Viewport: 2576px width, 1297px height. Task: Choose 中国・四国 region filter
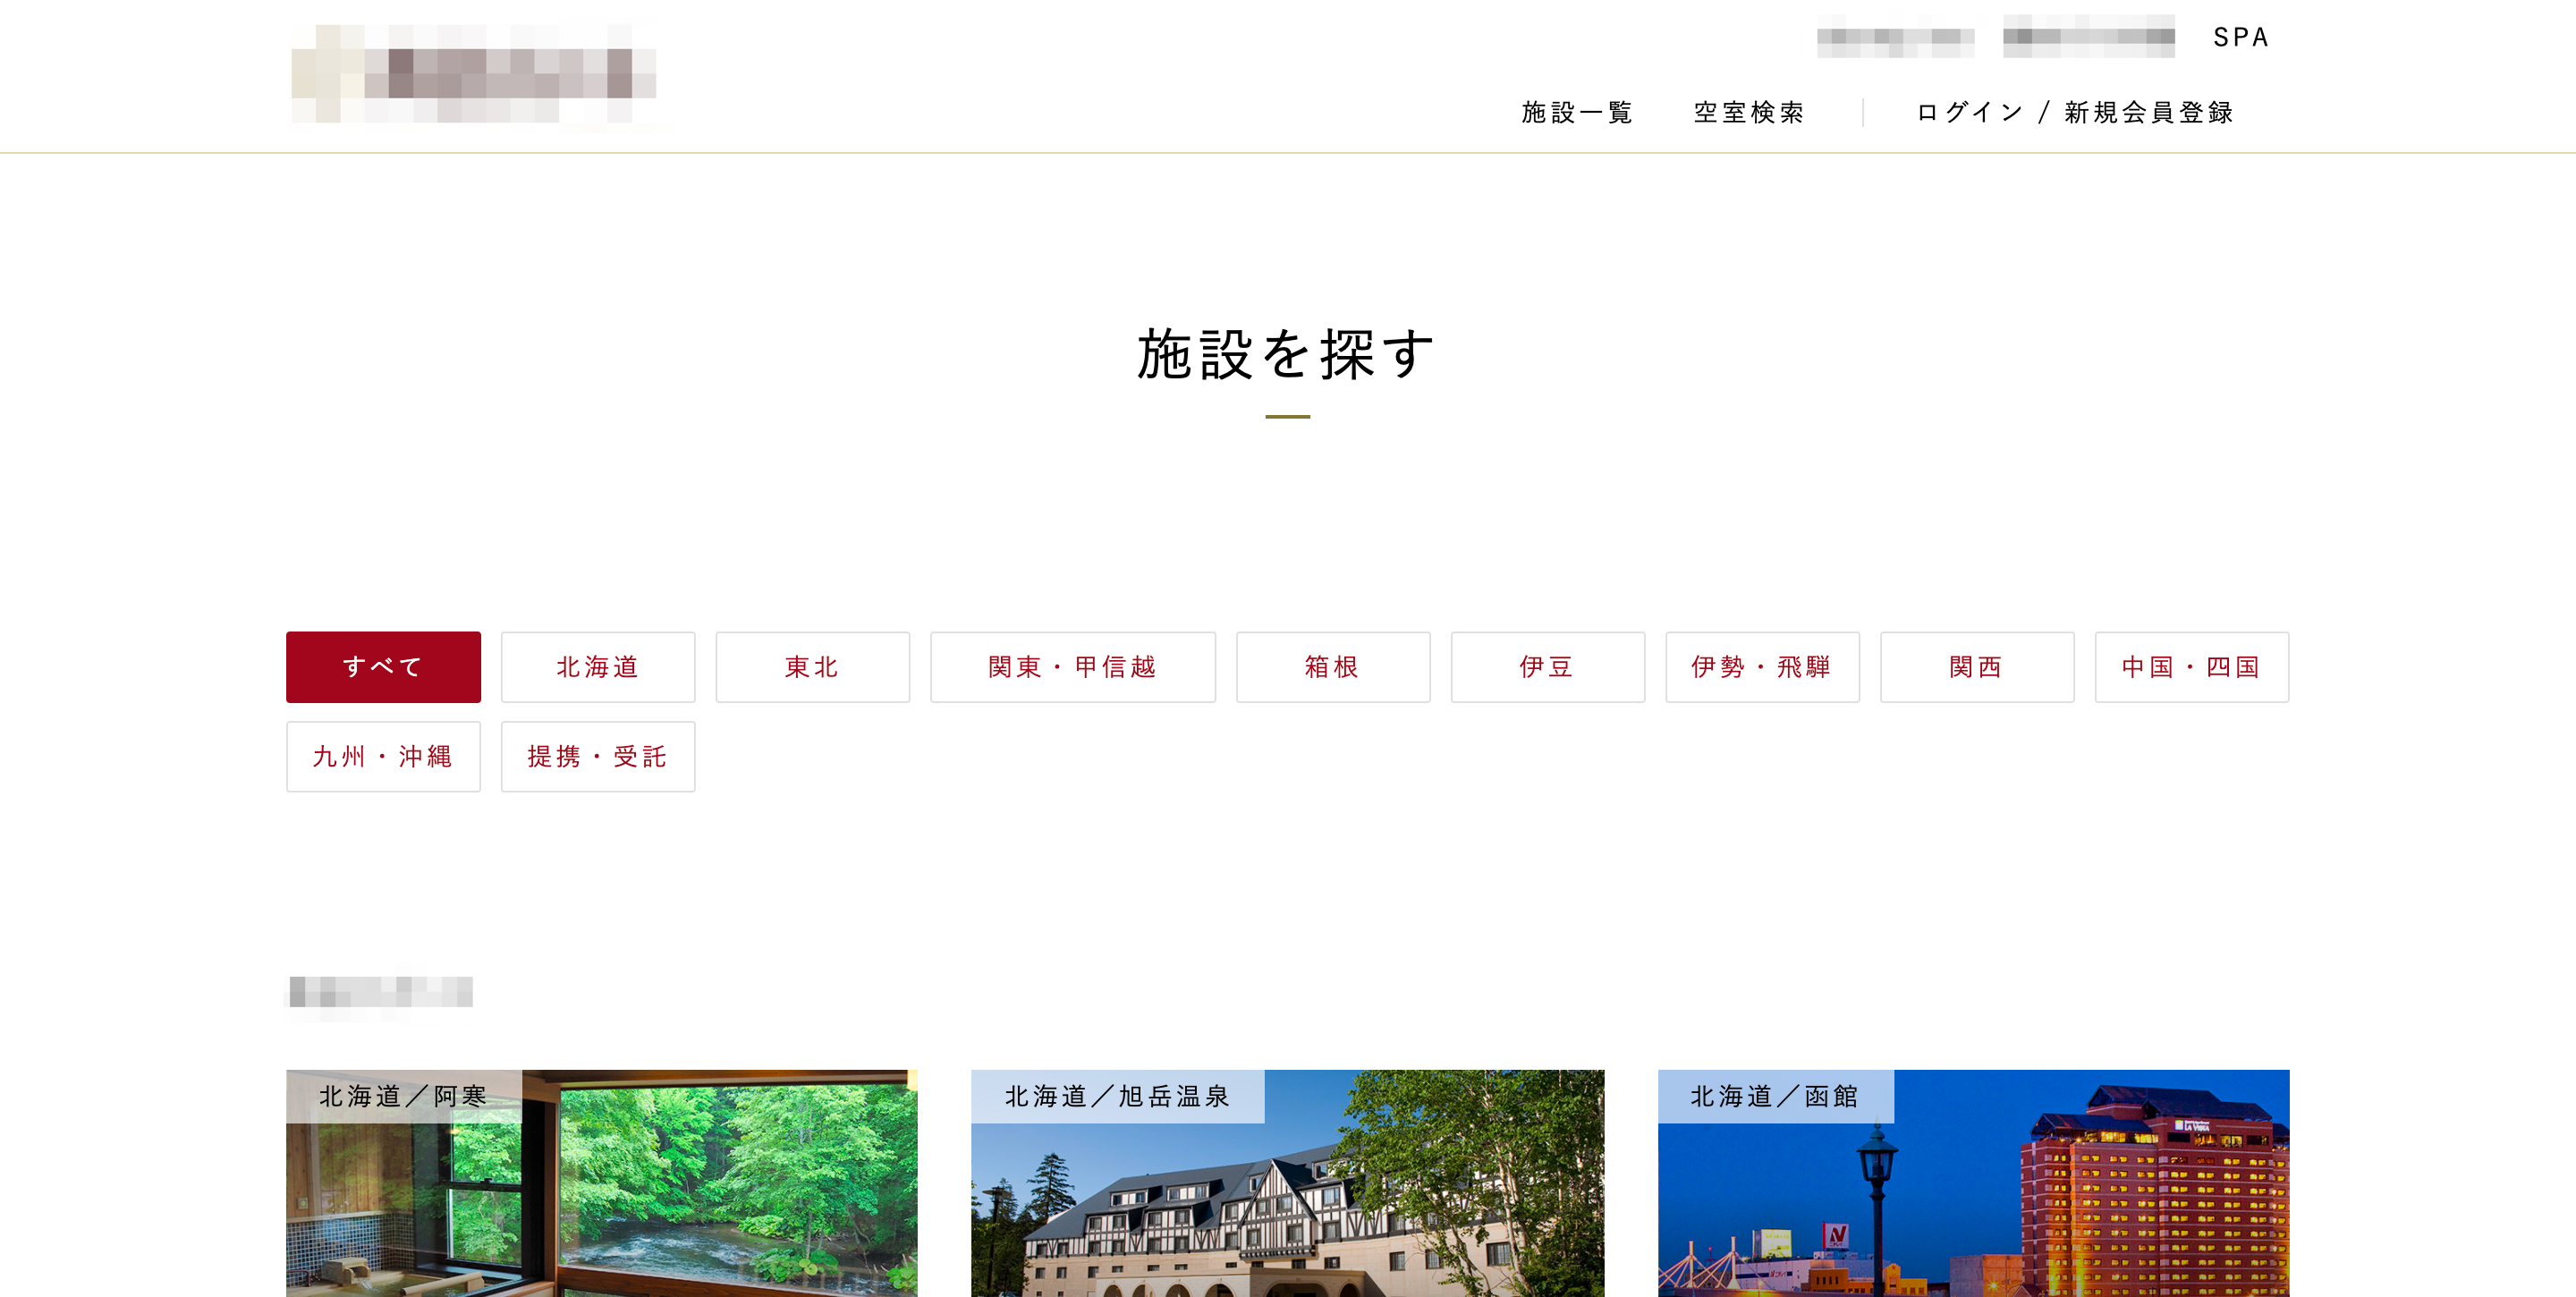pos(2191,666)
